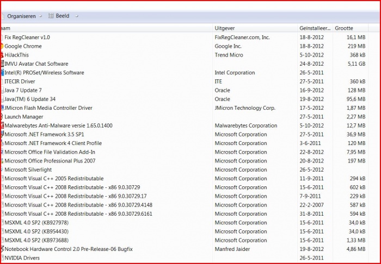The width and height of the screenshot is (381, 264).
Task: Click the HiJackThis icon
Action: [2, 55]
